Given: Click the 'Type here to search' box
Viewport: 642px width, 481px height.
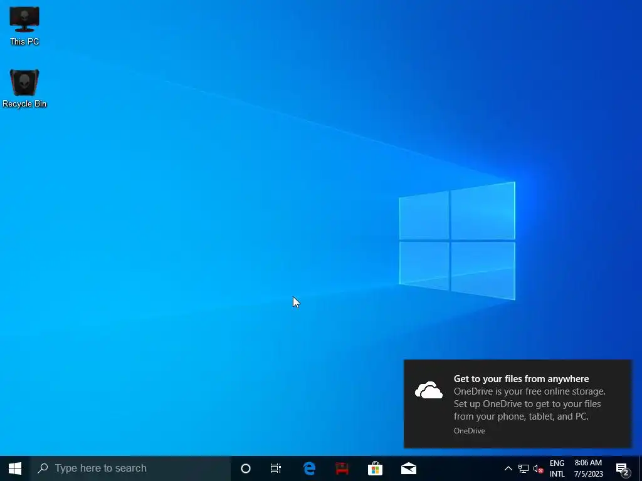Looking at the screenshot, I should (x=130, y=468).
